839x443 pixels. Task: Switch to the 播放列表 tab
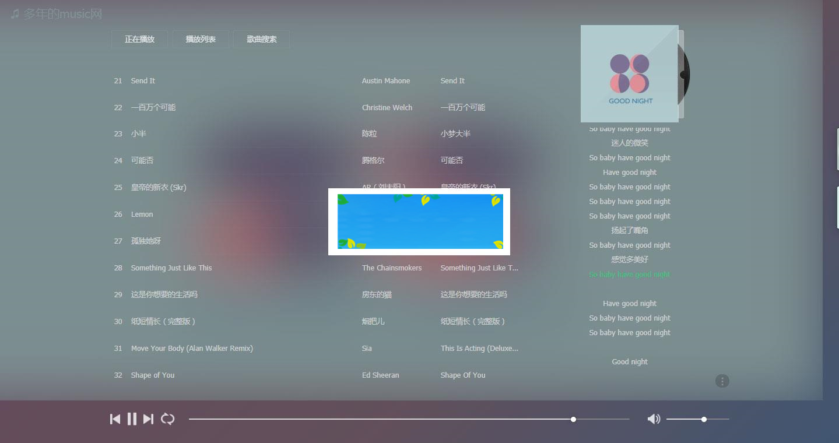201,40
